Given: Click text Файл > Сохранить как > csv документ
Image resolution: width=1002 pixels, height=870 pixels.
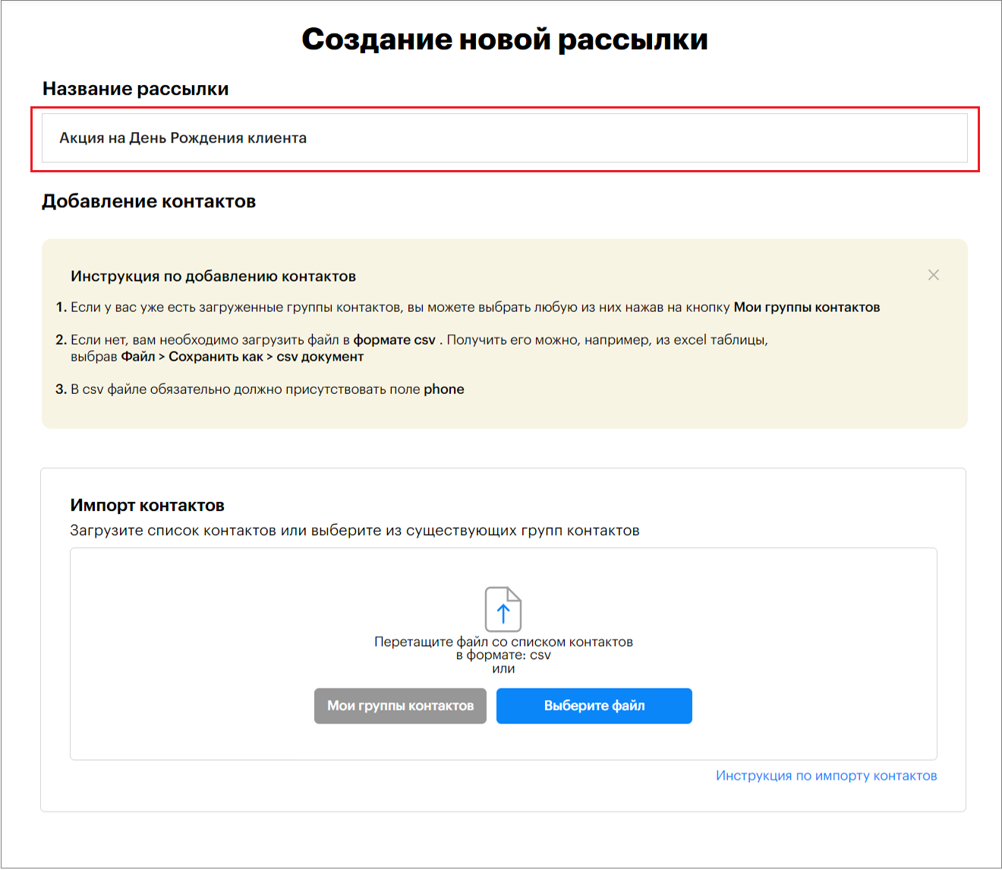Looking at the screenshot, I should (242, 357).
